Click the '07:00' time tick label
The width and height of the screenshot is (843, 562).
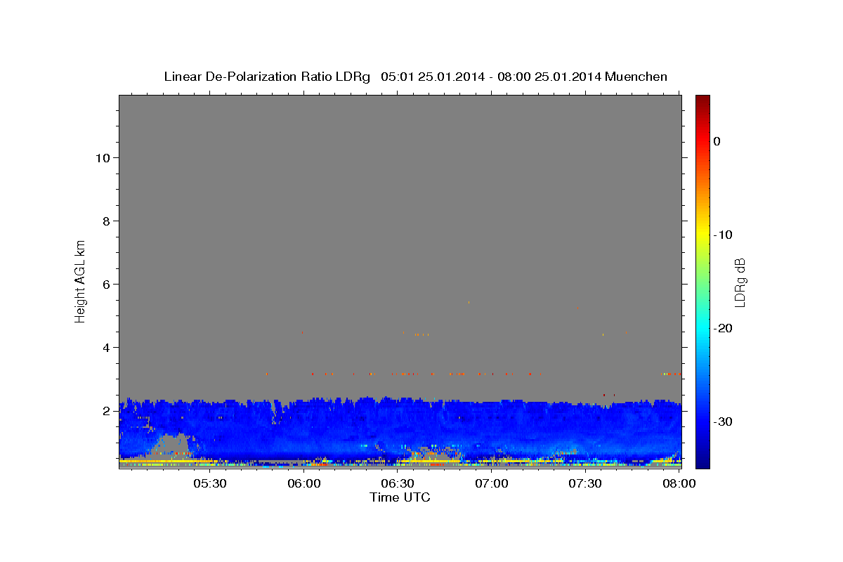(x=492, y=484)
